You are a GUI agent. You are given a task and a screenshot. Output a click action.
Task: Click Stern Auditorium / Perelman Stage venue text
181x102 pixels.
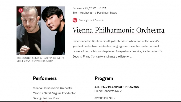95,13
